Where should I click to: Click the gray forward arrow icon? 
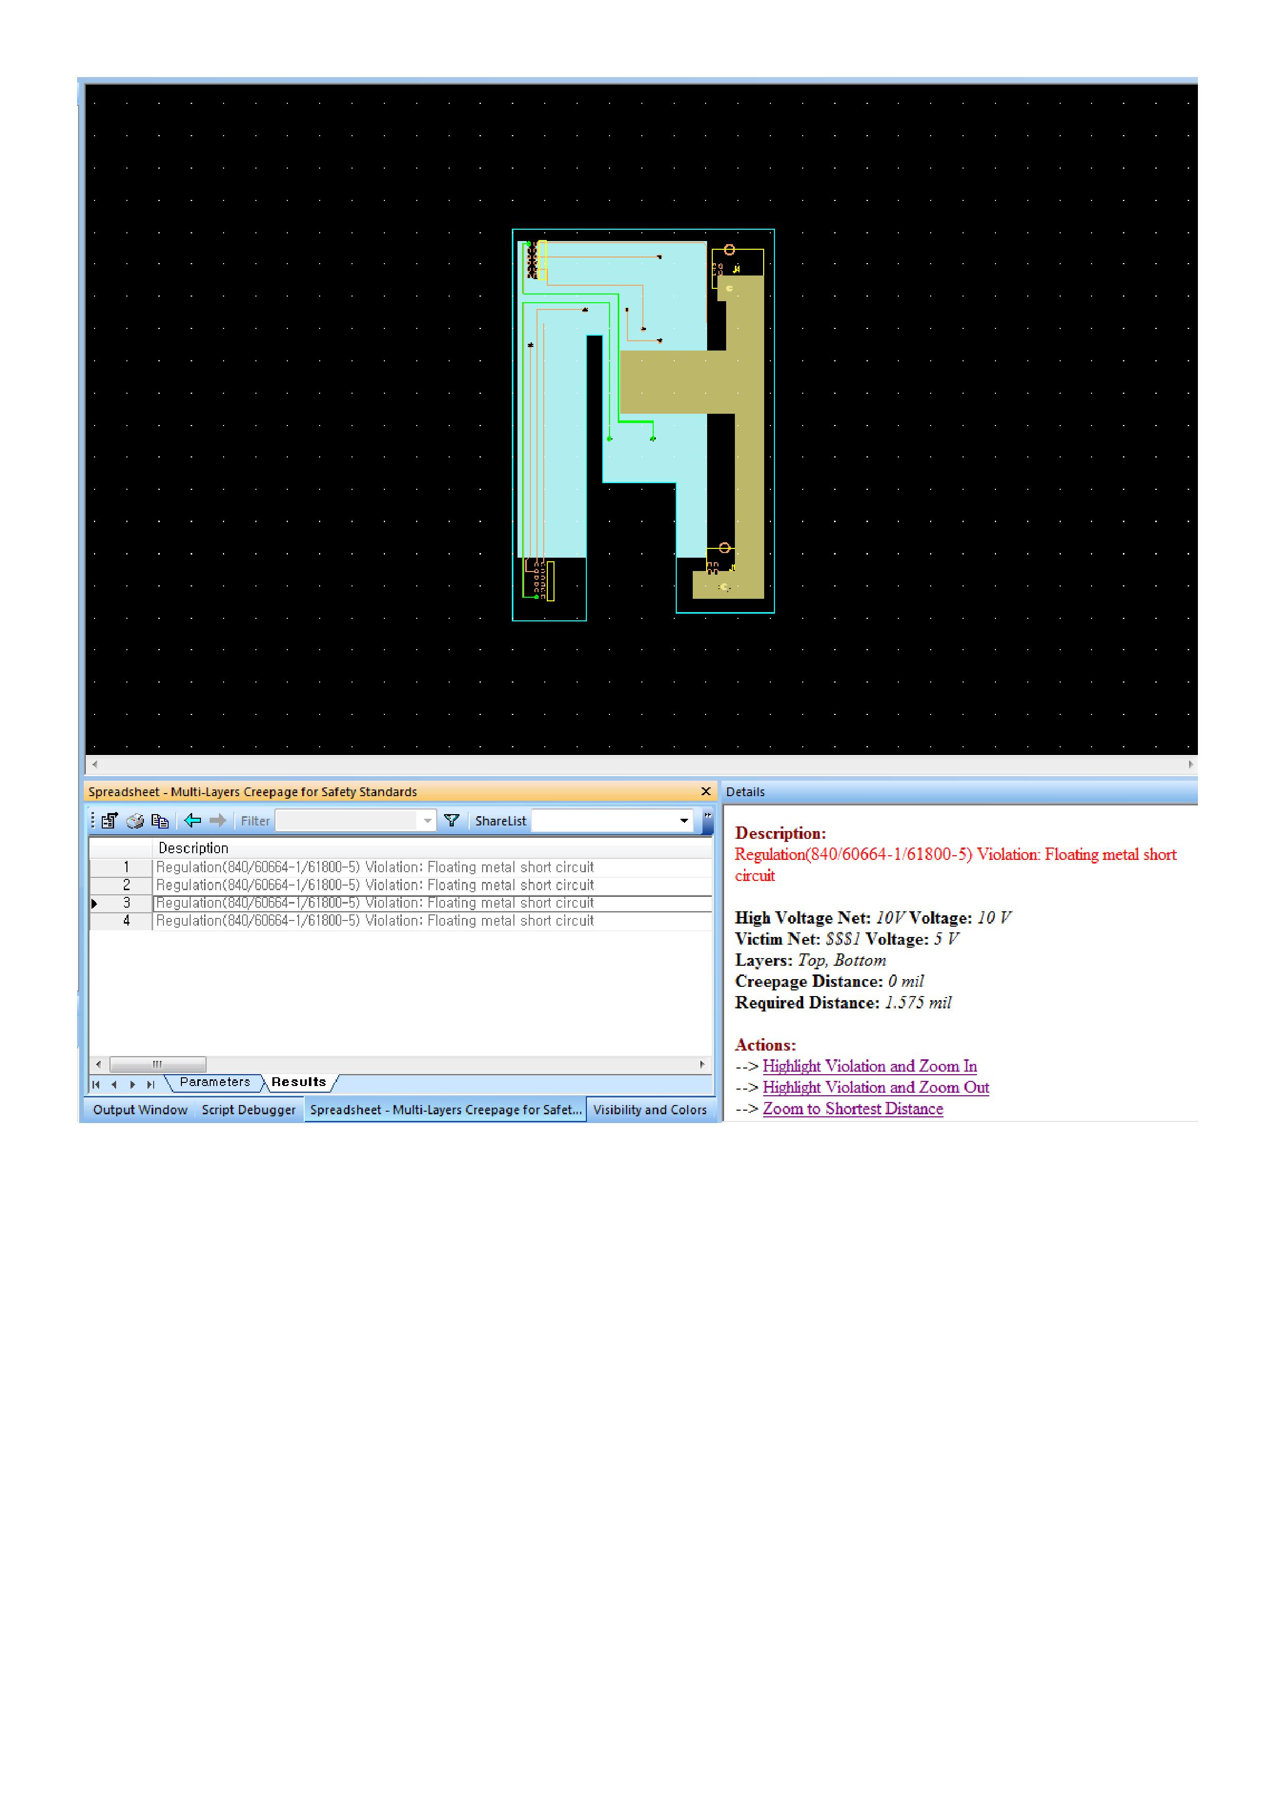(x=217, y=821)
